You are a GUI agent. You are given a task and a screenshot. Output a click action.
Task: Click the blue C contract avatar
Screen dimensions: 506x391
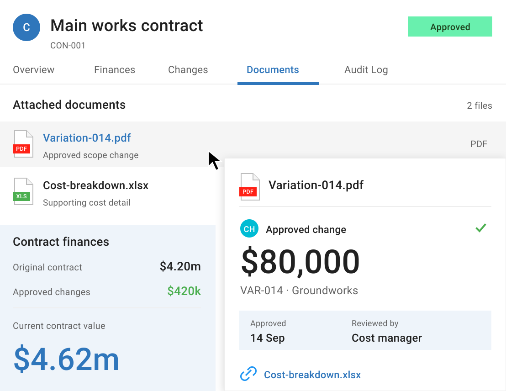pyautogui.click(x=26, y=27)
